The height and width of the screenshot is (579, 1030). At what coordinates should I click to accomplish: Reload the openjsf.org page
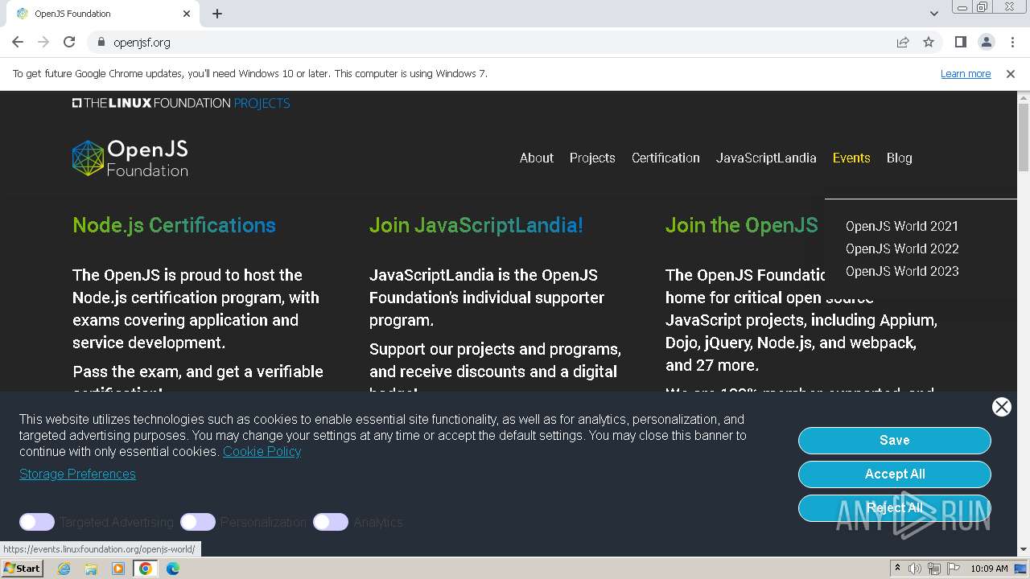pos(69,43)
